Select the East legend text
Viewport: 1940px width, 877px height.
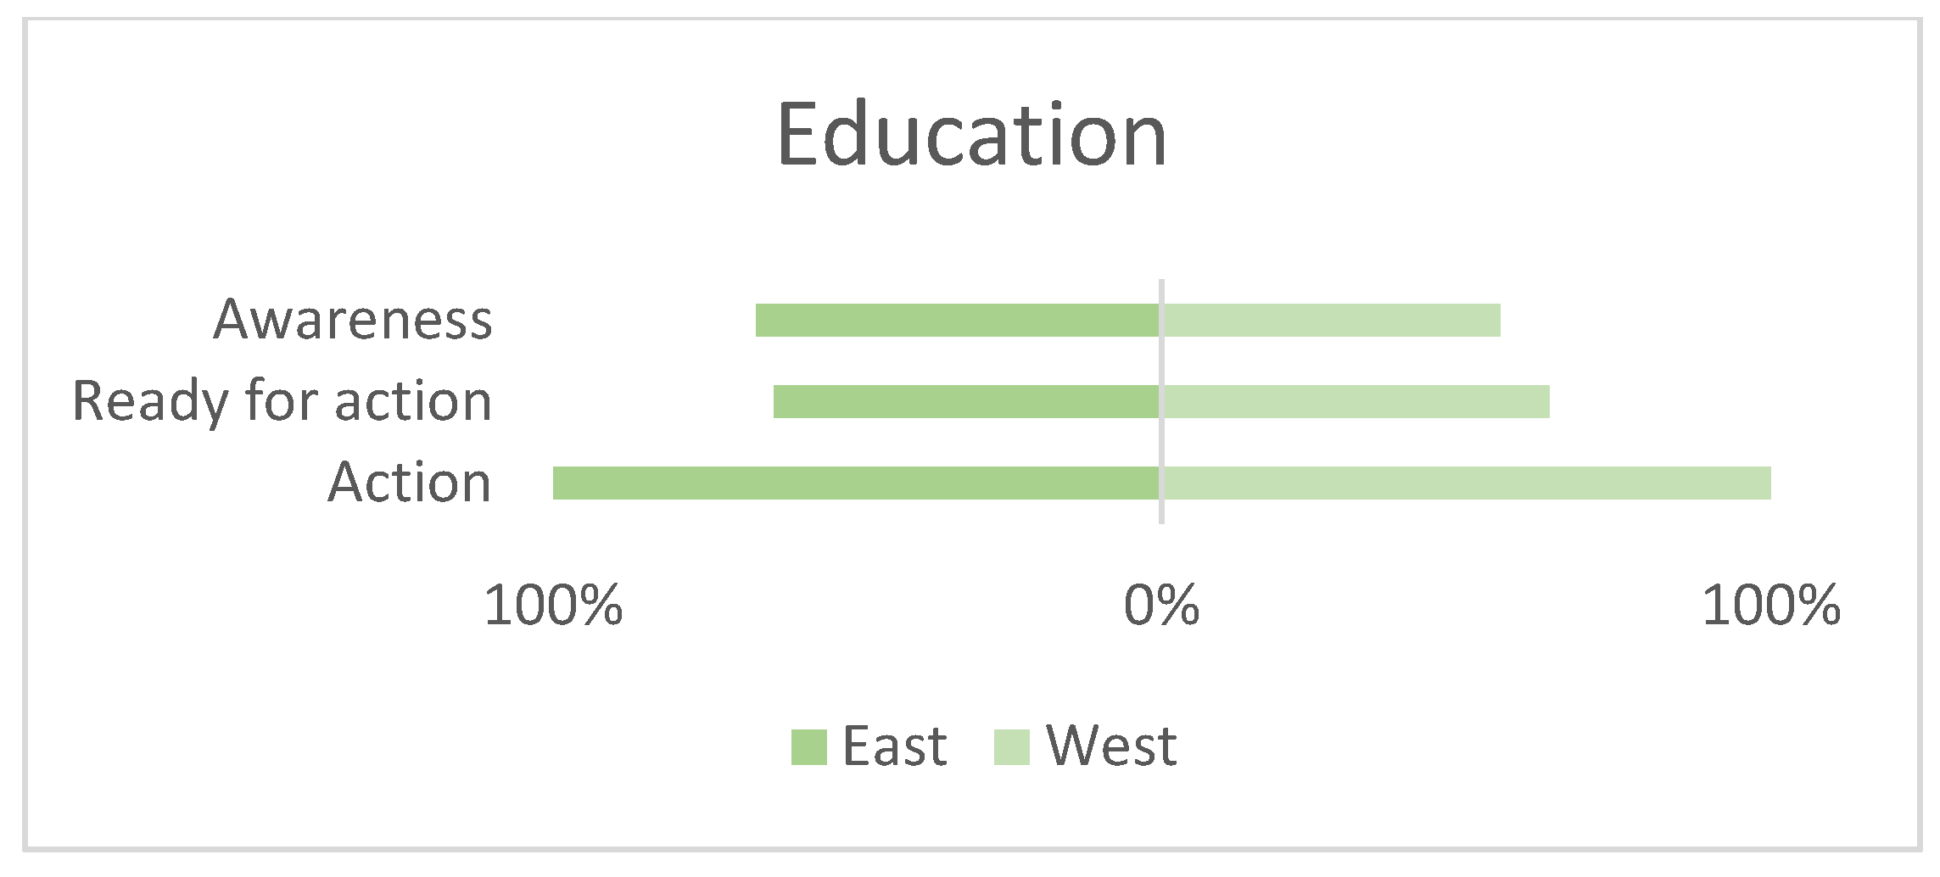coord(894,746)
